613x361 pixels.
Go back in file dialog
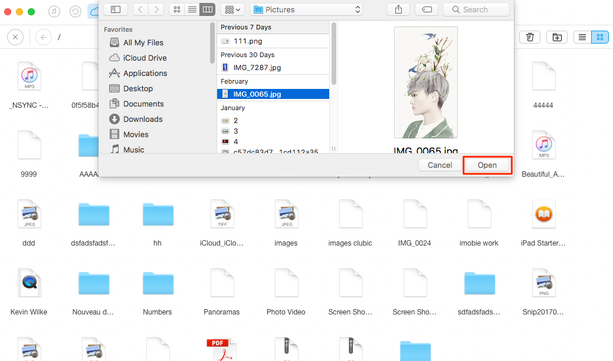(140, 9)
